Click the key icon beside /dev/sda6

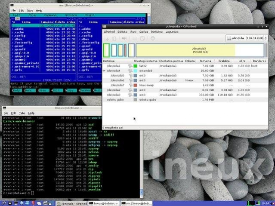point(130,80)
